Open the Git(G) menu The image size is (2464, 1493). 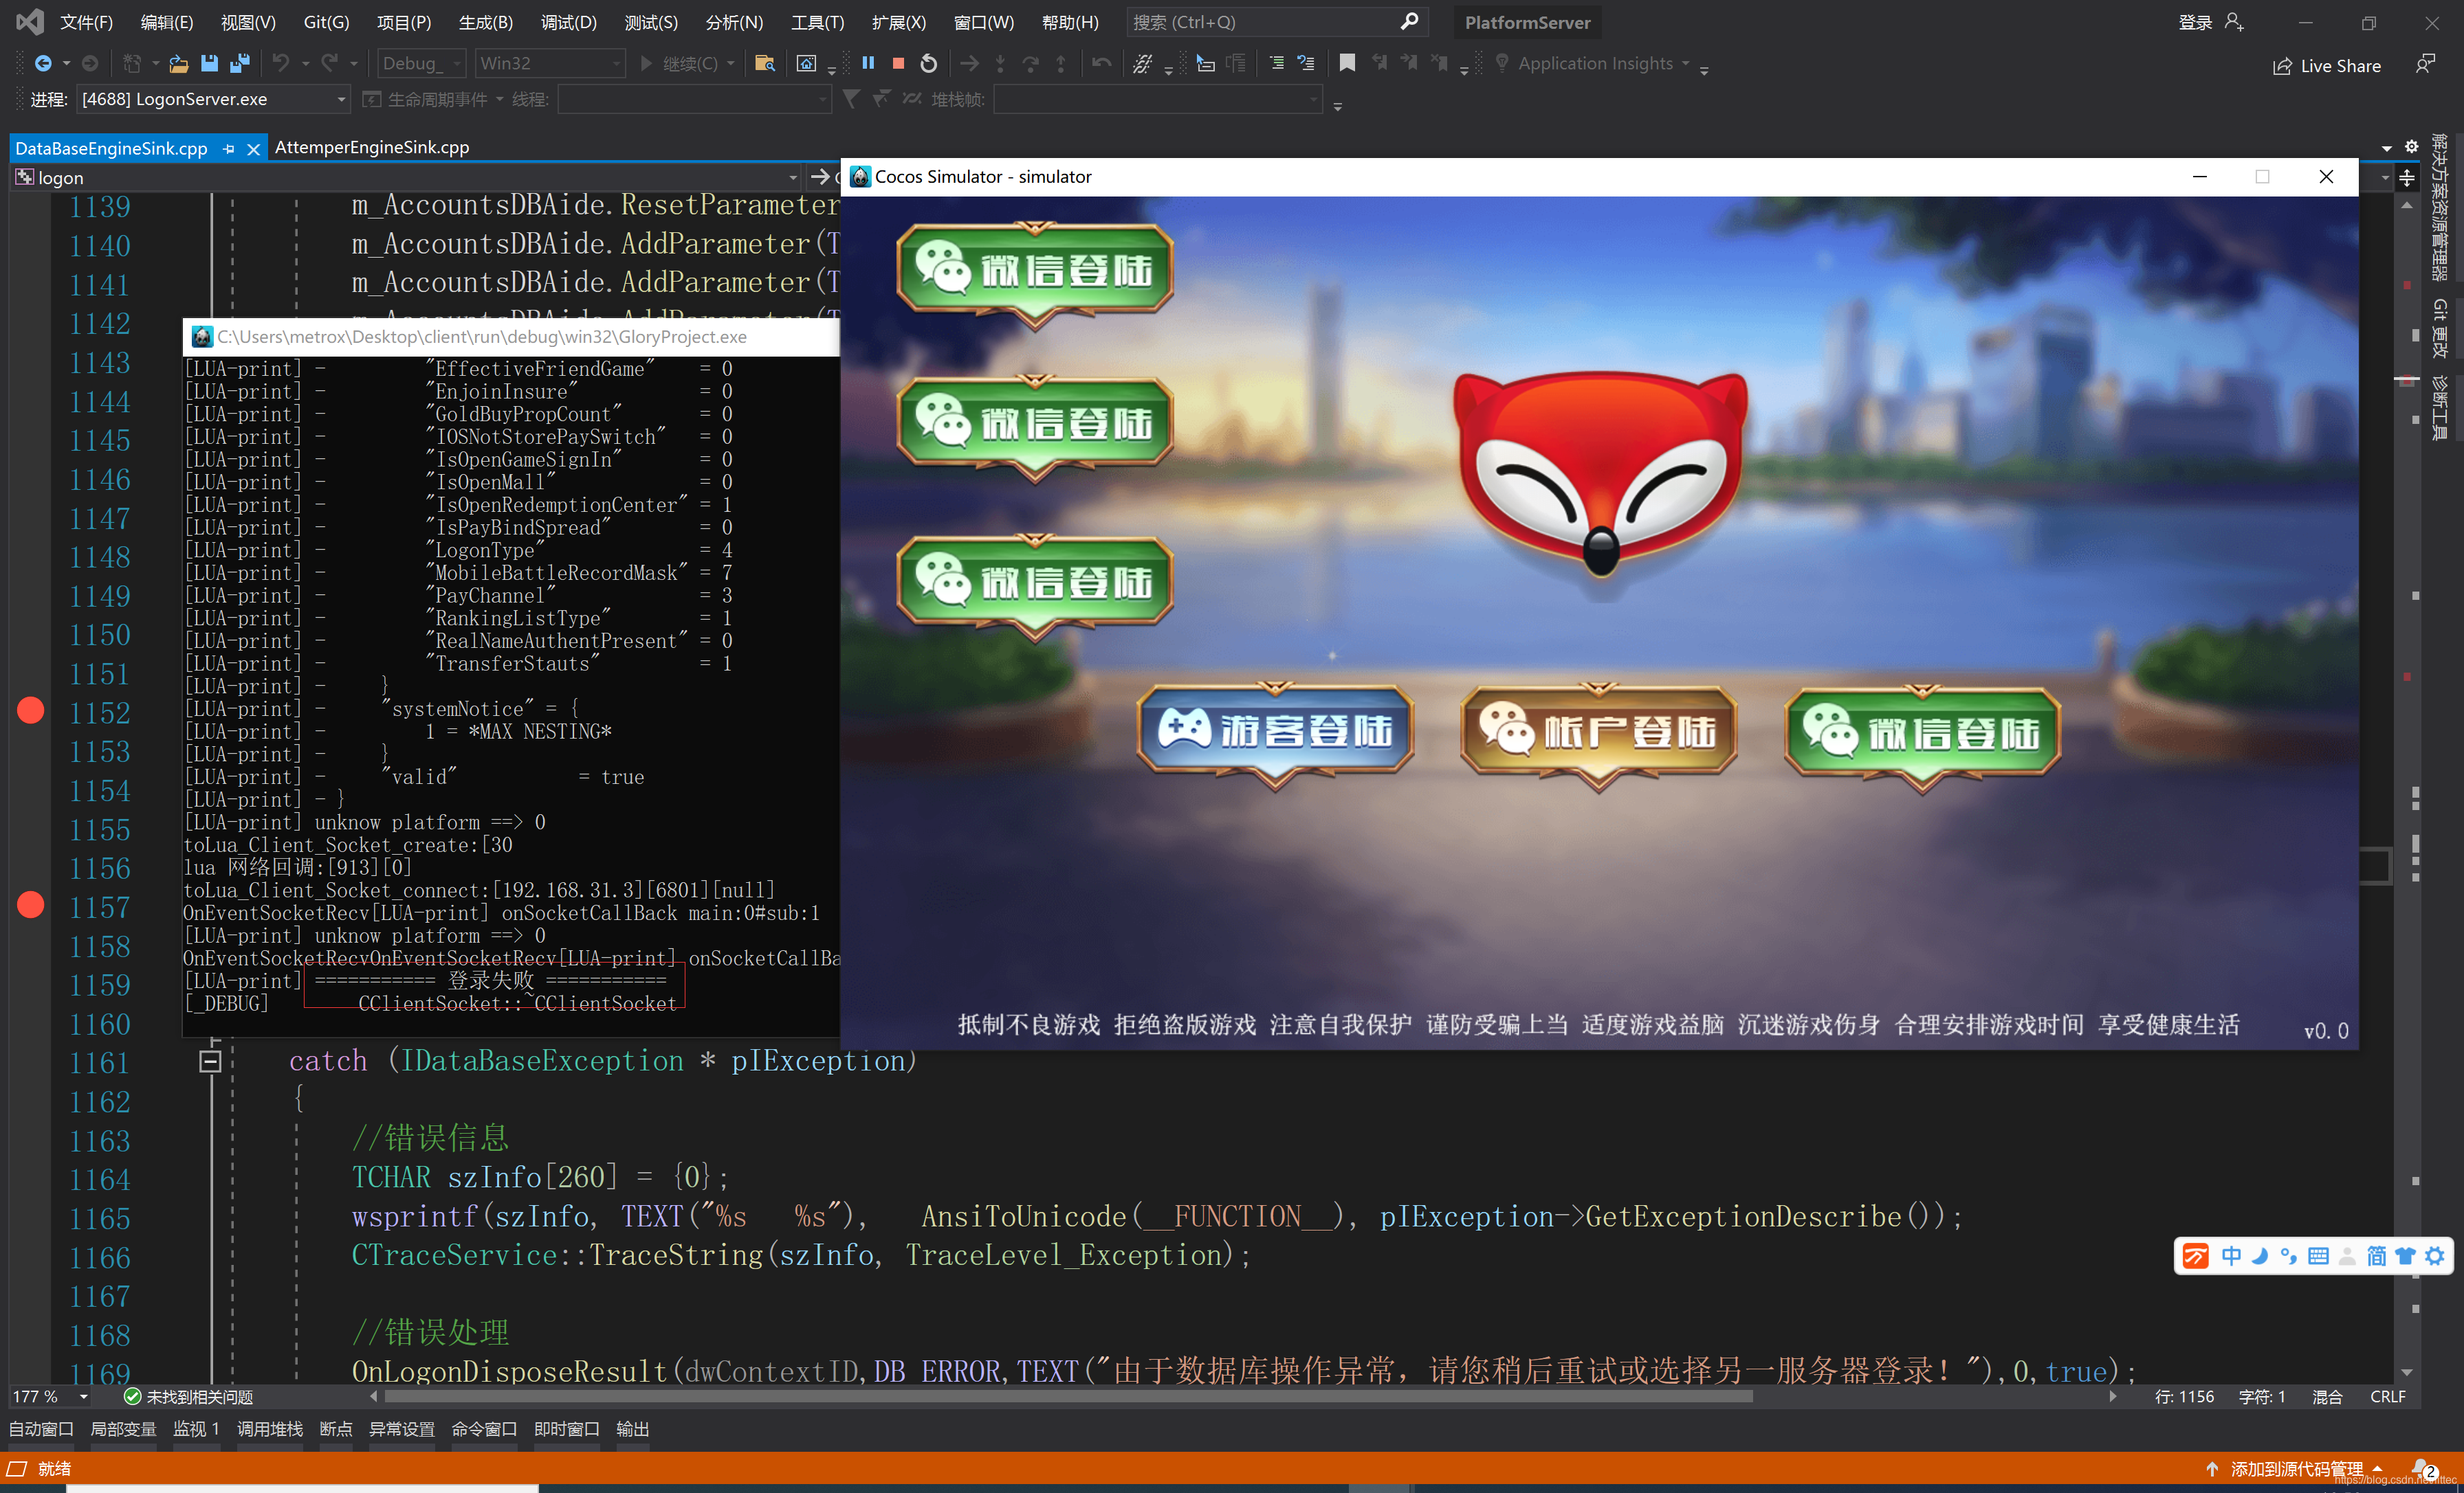tap(326, 22)
